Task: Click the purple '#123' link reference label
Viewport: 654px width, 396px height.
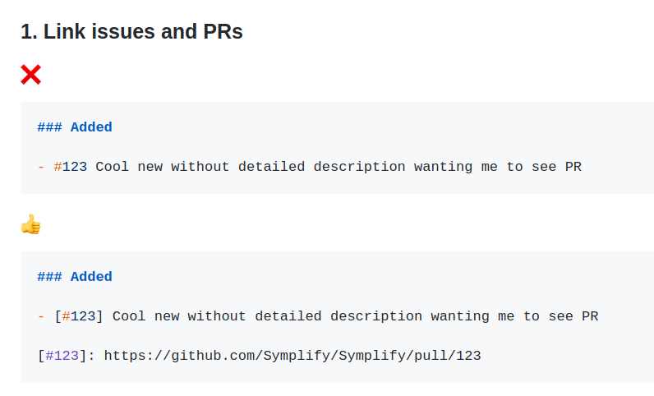Action: click(x=62, y=356)
